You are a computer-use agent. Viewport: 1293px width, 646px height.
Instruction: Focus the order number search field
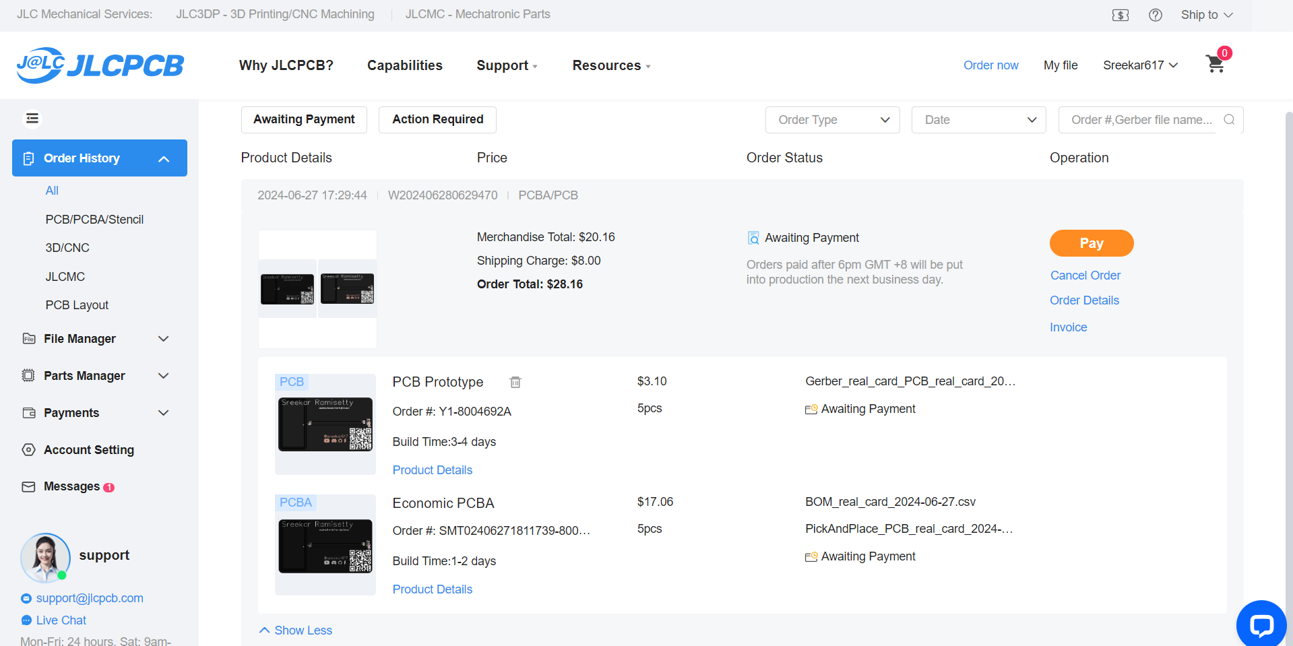[1143, 120]
